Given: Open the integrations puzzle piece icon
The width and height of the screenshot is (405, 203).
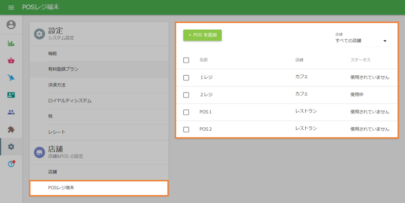Looking at the screenshot, I should [x=11, y=129].
